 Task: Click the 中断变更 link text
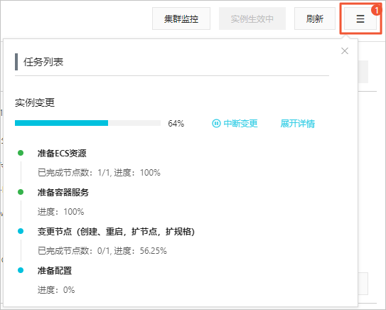(240, 123)
